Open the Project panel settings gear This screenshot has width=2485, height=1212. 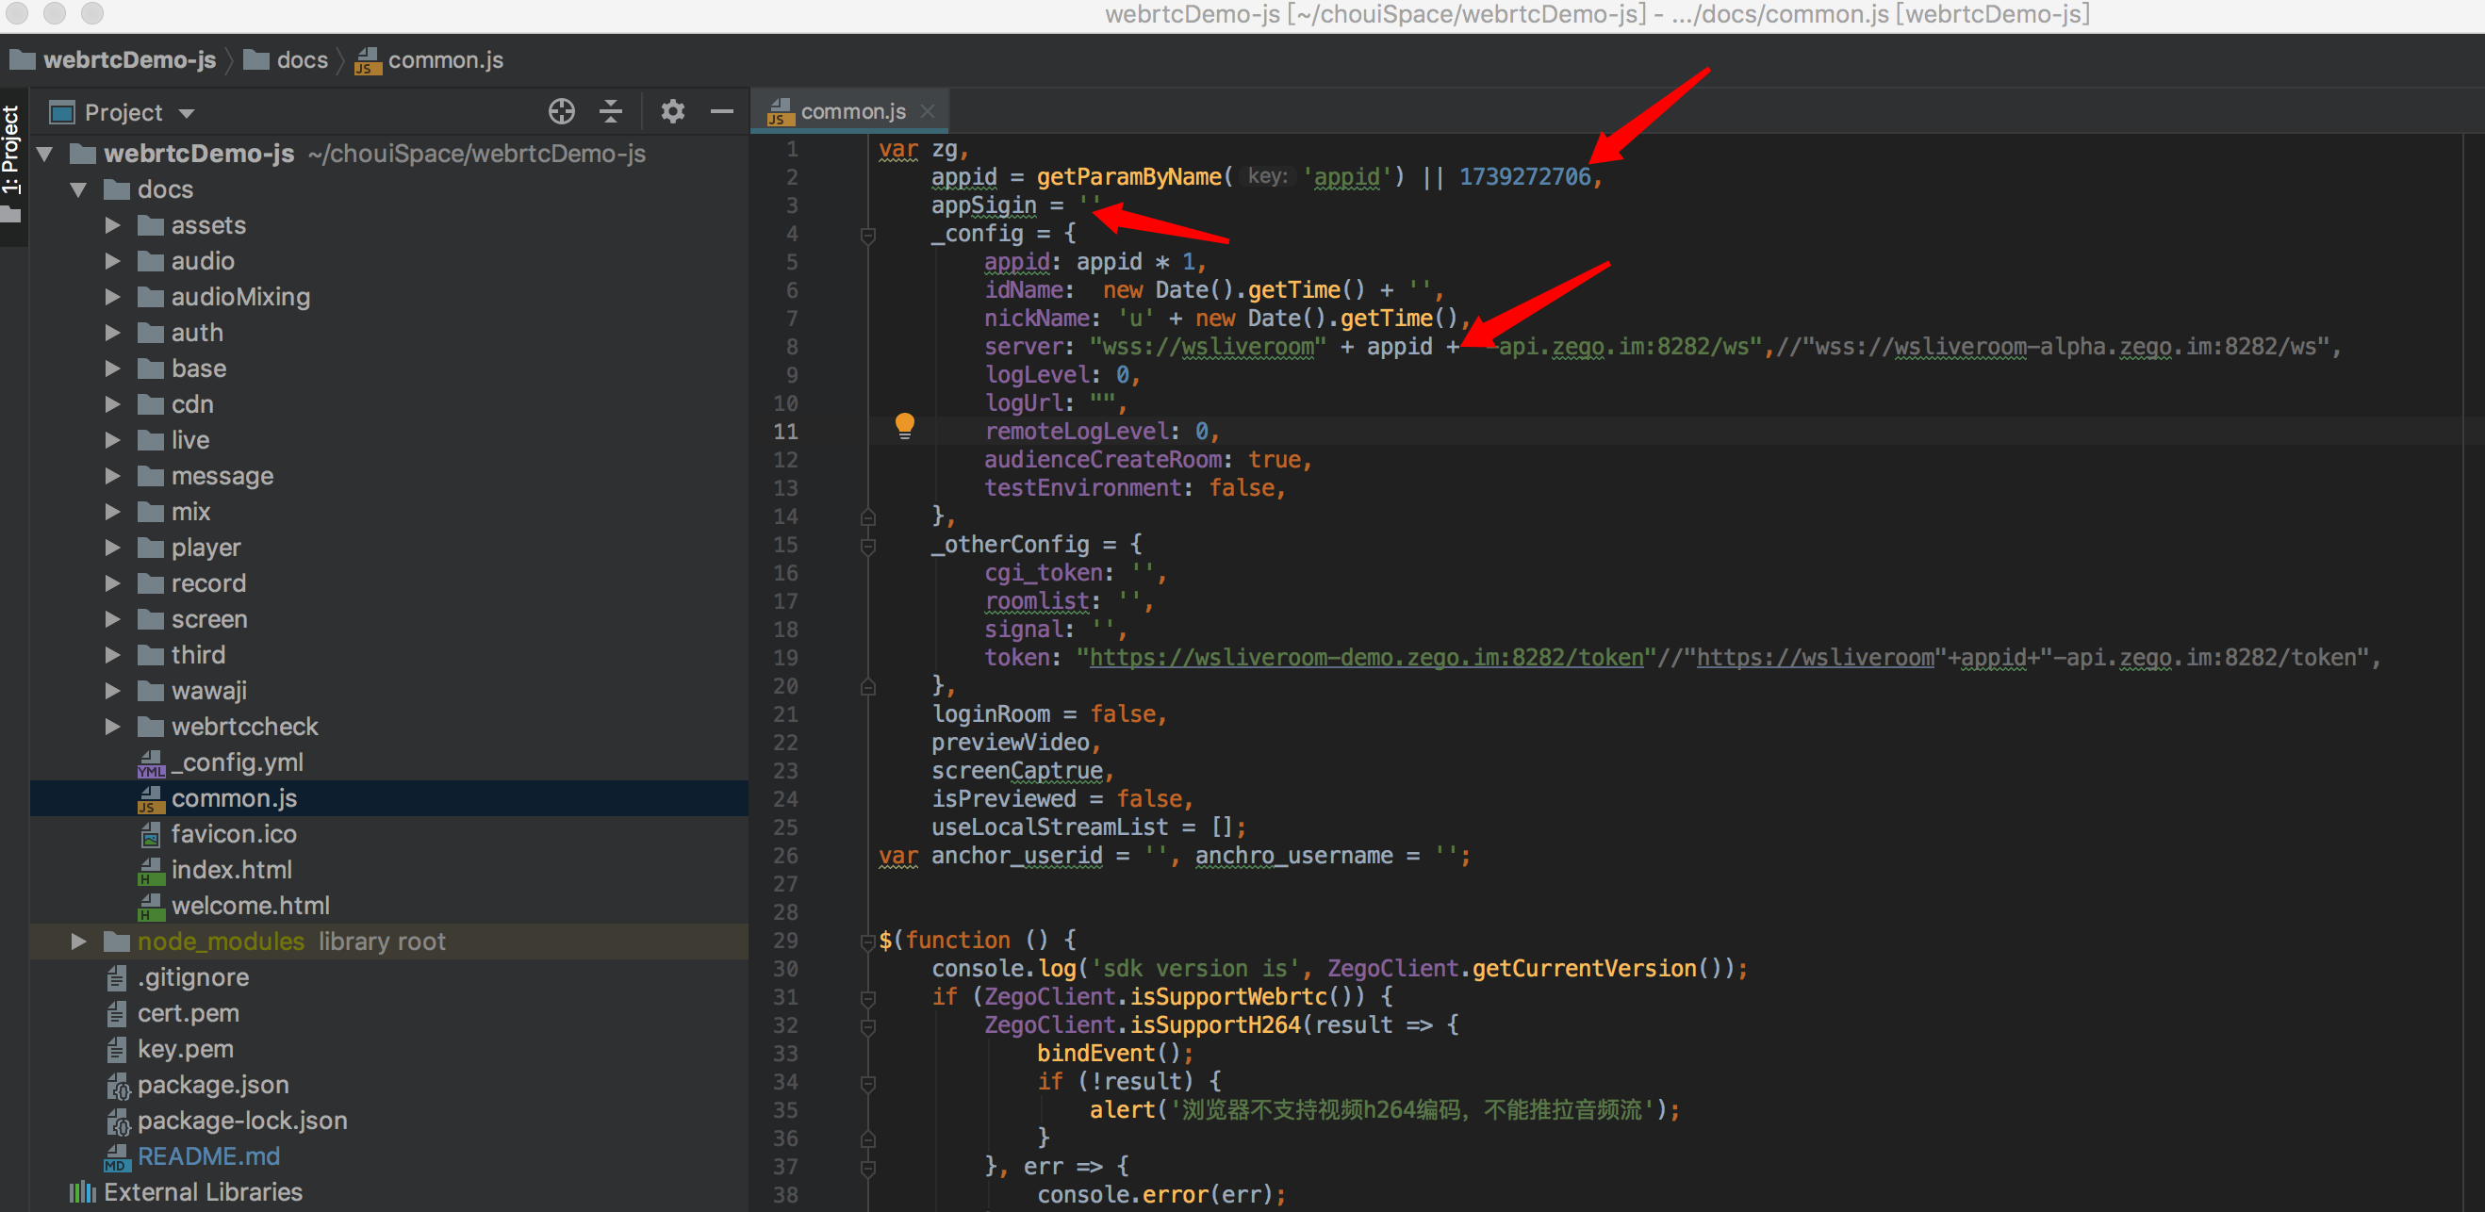[672, 111]
